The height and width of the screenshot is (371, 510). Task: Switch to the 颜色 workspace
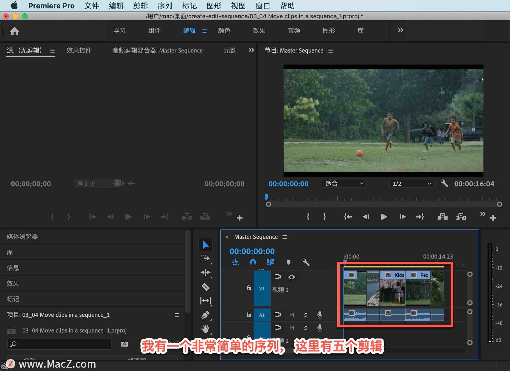[x=224, y=31]
